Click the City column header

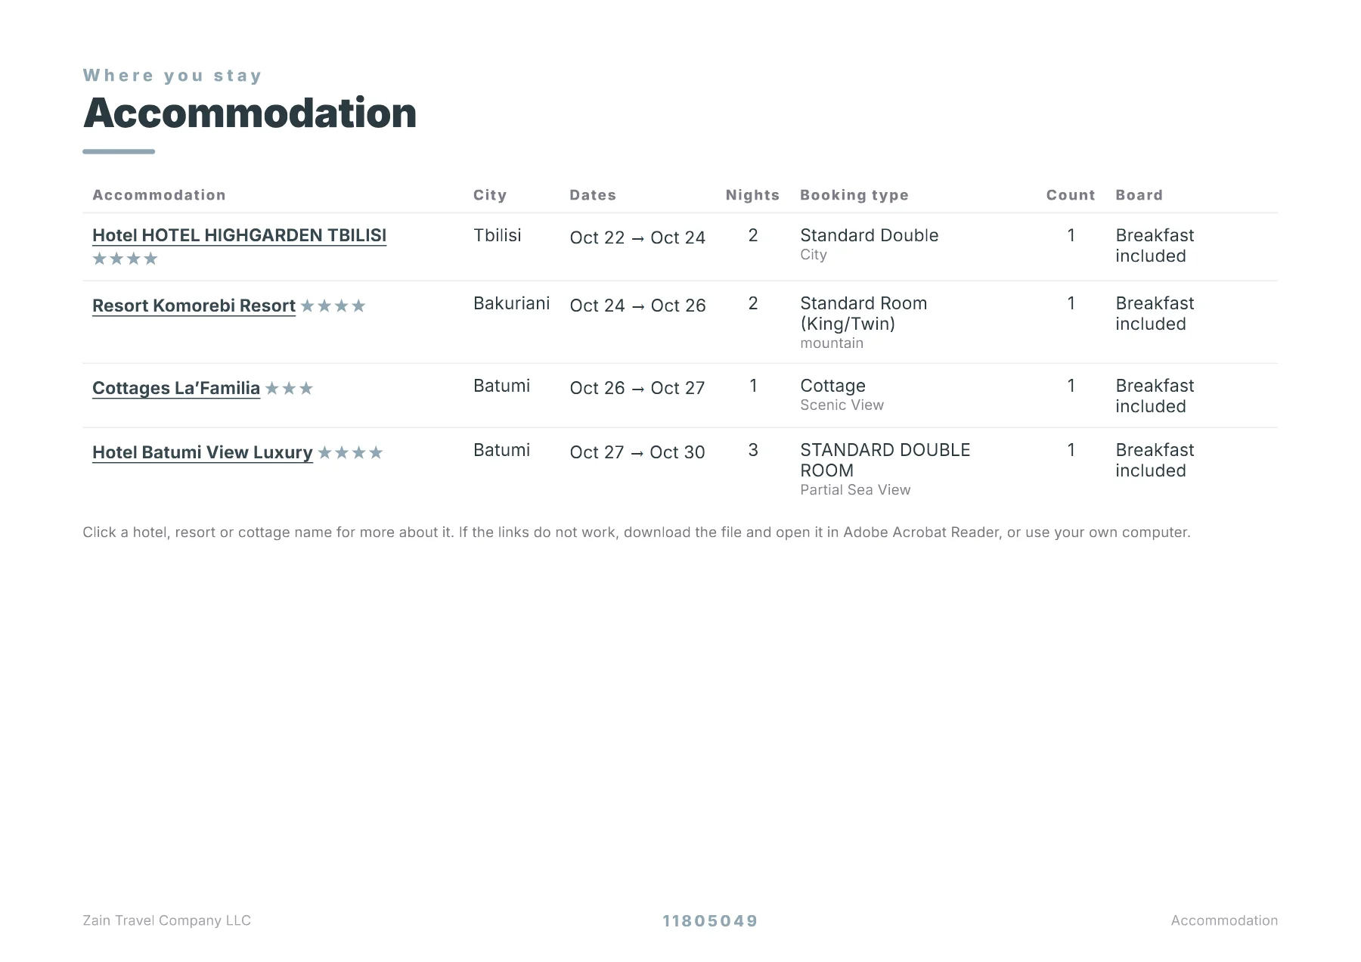click(x=490, y=195)
